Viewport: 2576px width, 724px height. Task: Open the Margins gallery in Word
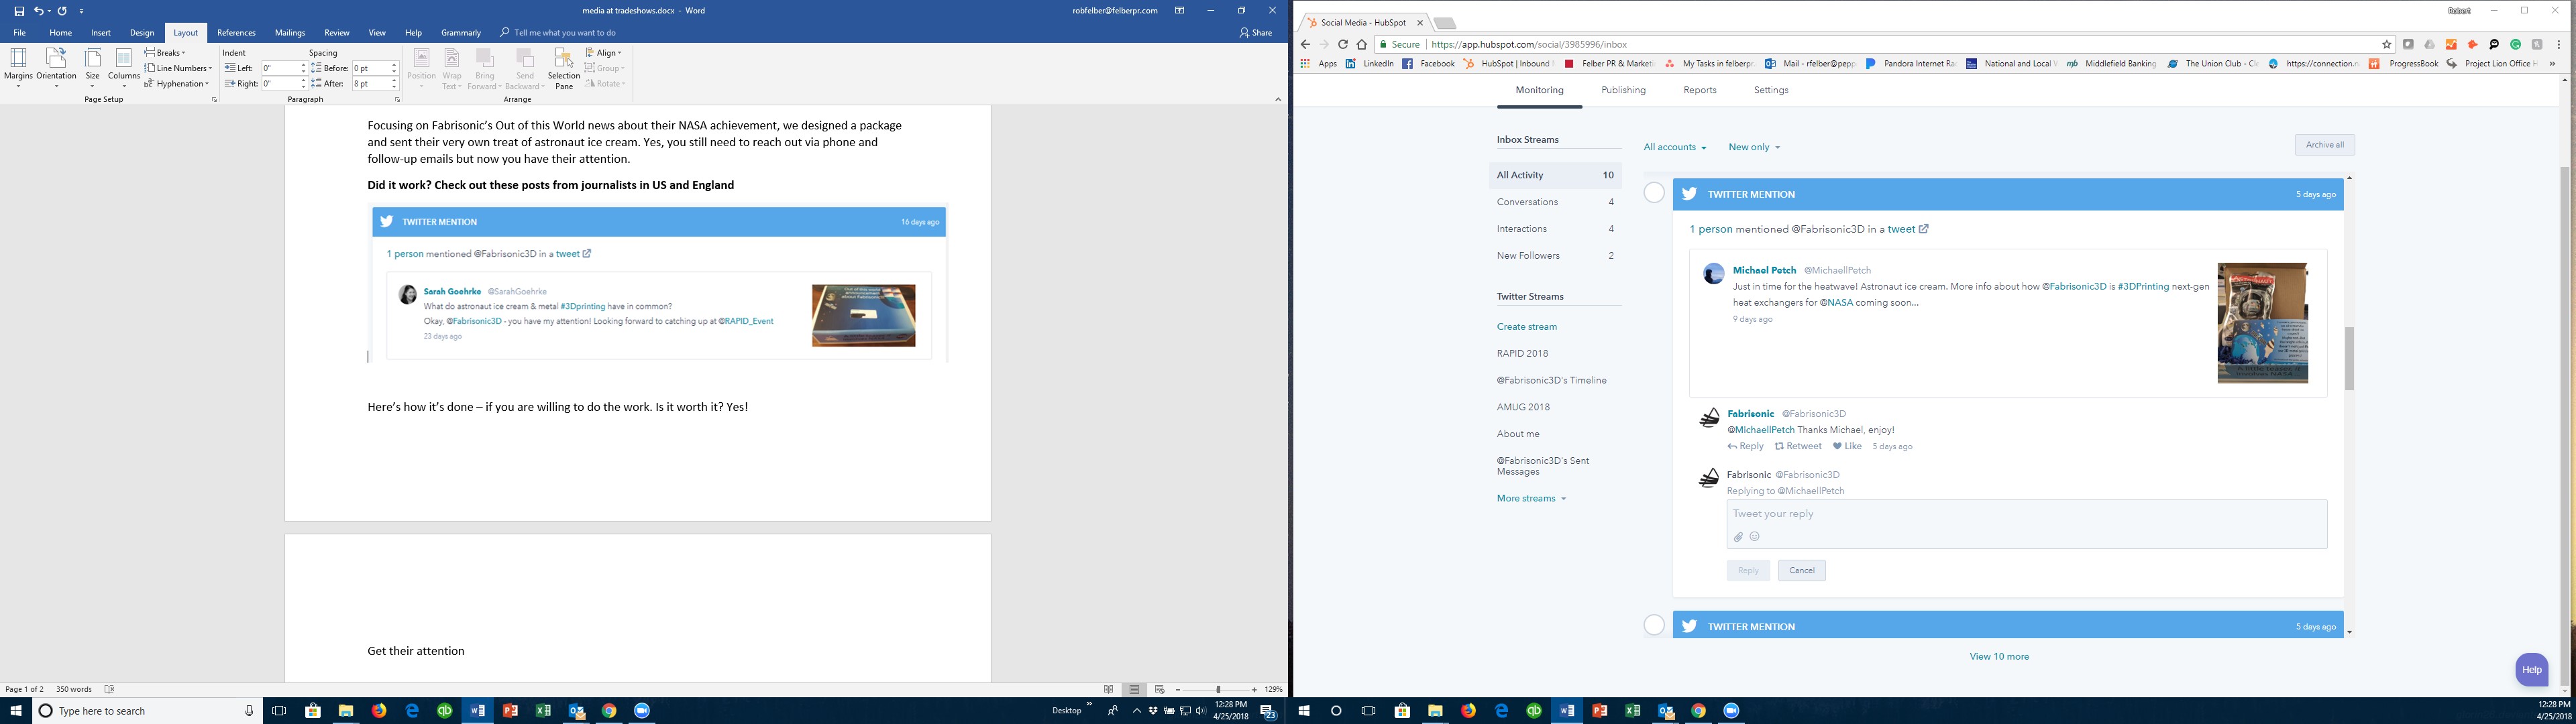click(x=18, y=67)
